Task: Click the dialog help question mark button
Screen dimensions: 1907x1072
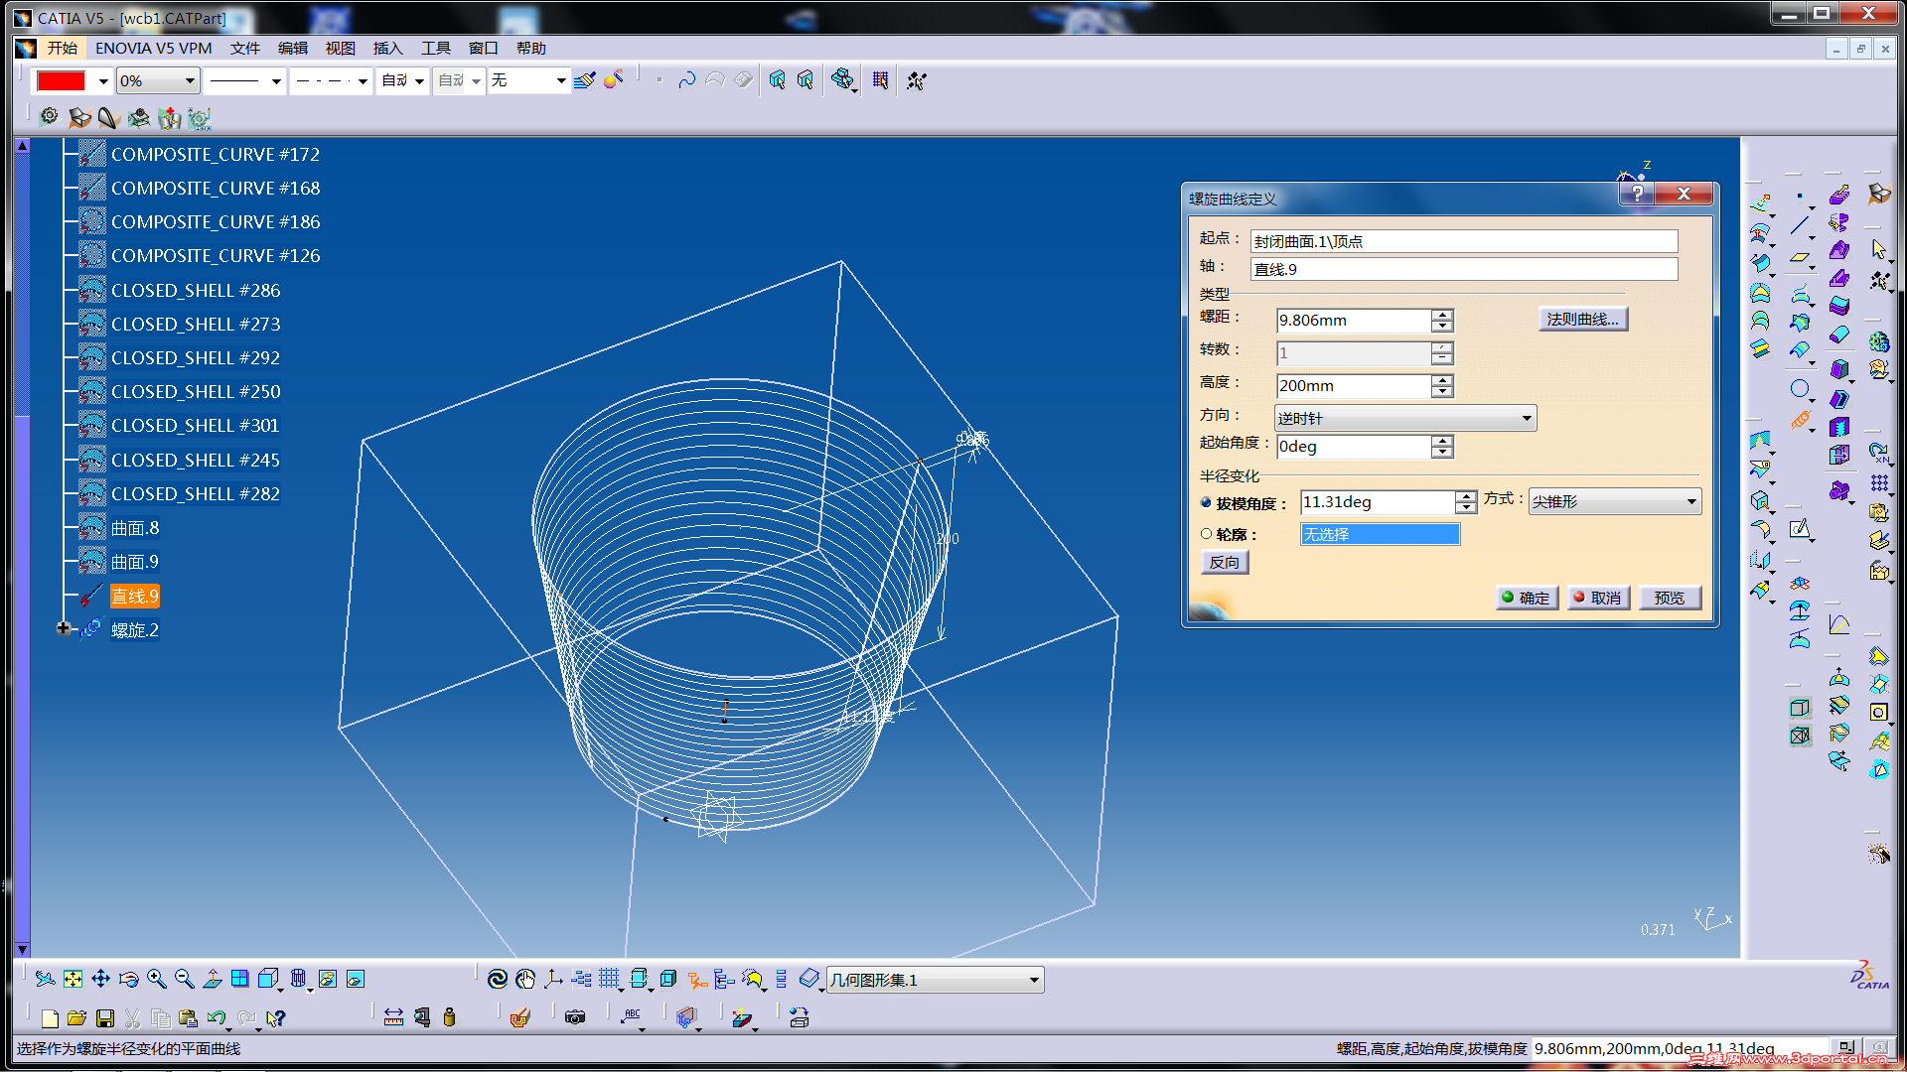Action: (x=1637, y=194)
